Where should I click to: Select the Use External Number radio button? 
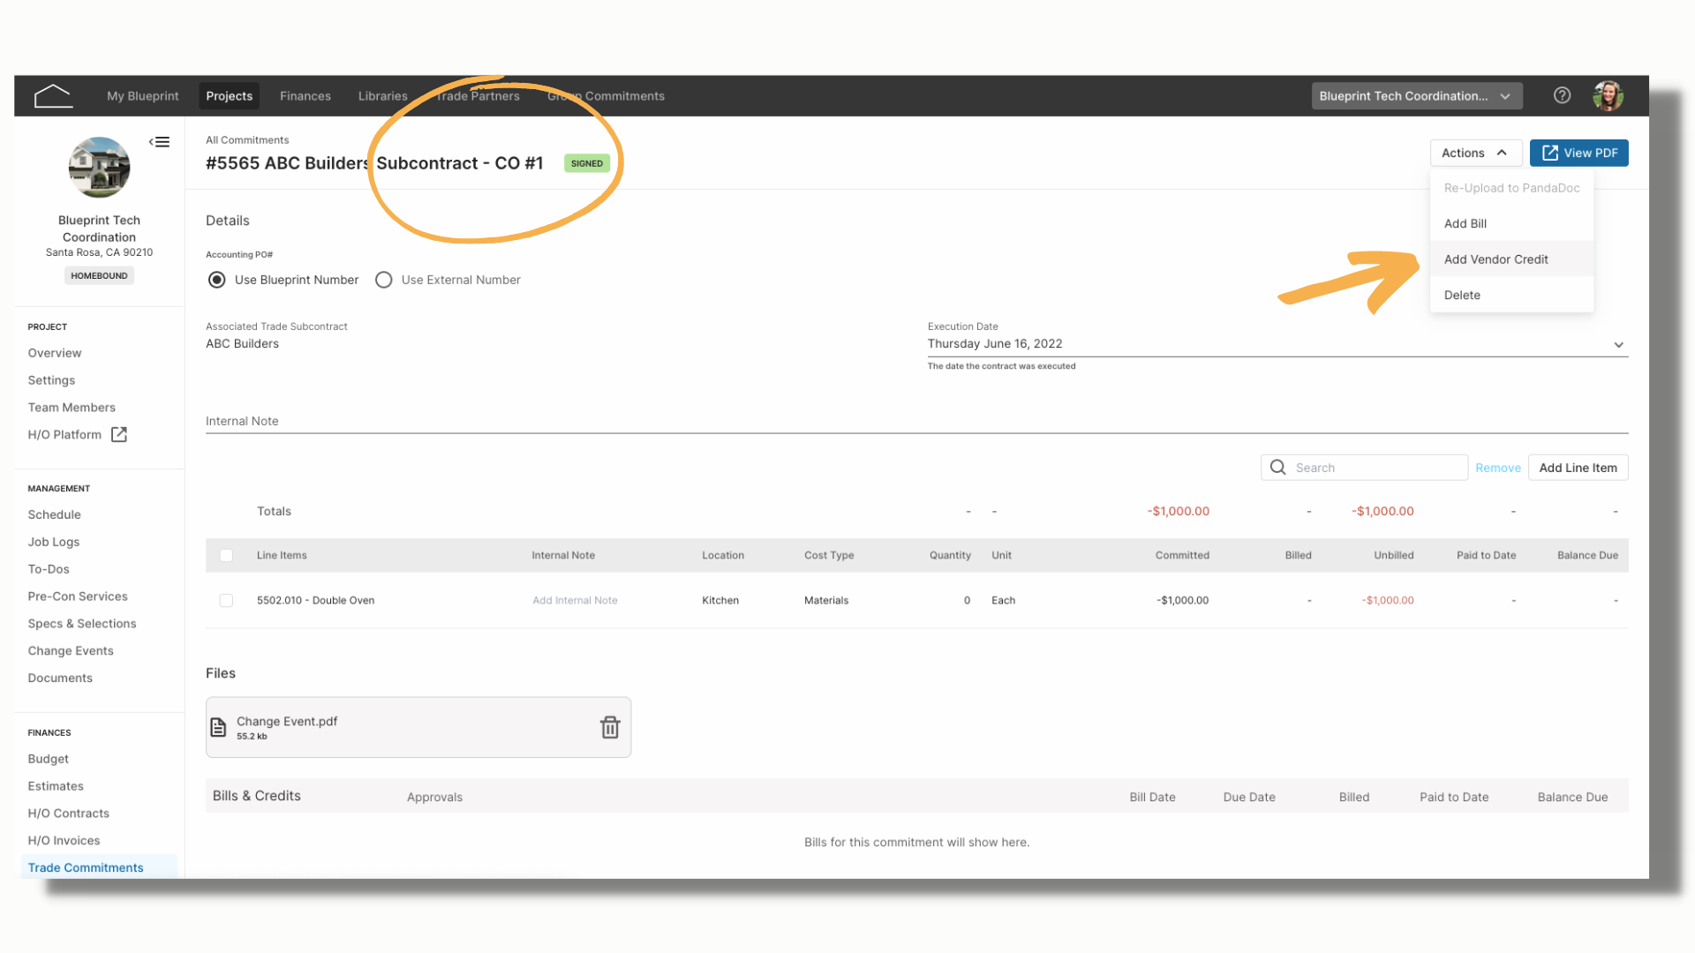click(383, 280)
